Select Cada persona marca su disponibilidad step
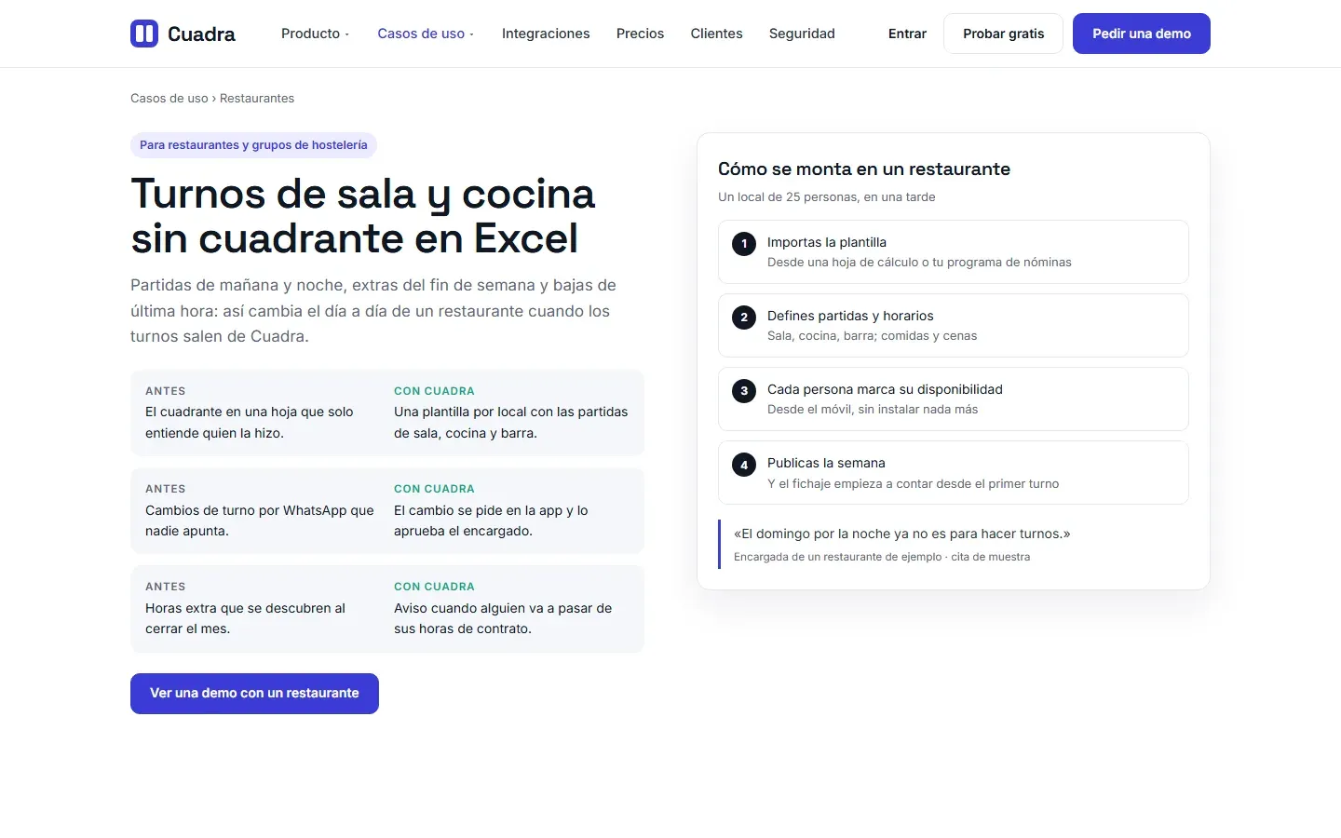The height and width of the screenshot is (838, 1341). coord(954,399)
